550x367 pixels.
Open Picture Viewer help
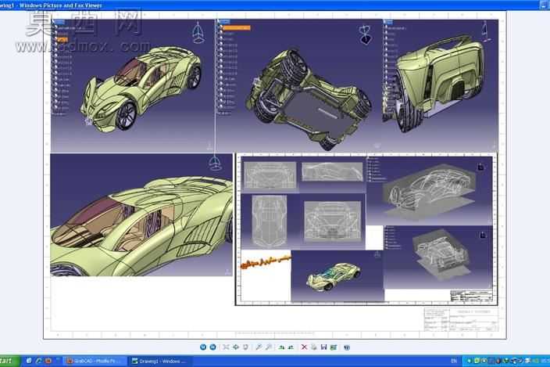(x=347, y=347)
